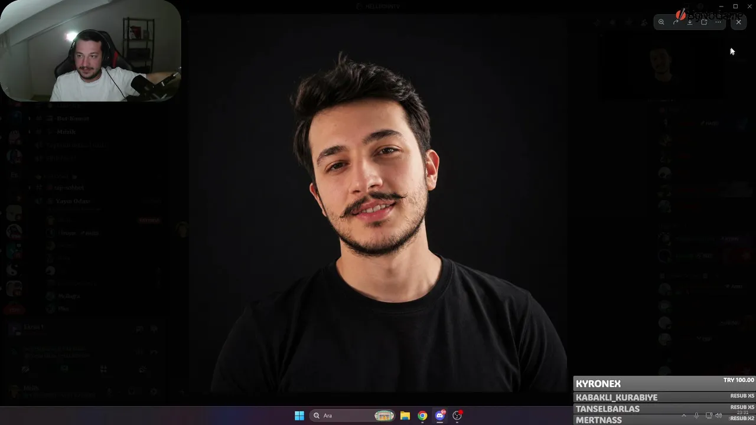Open the image in browser icon
Viewport: 756px width, 425px height.
(704, 22)
